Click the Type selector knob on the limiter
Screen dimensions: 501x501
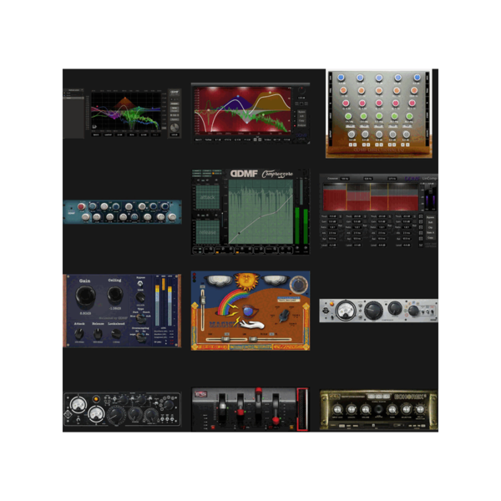click(x=140, y=318)
